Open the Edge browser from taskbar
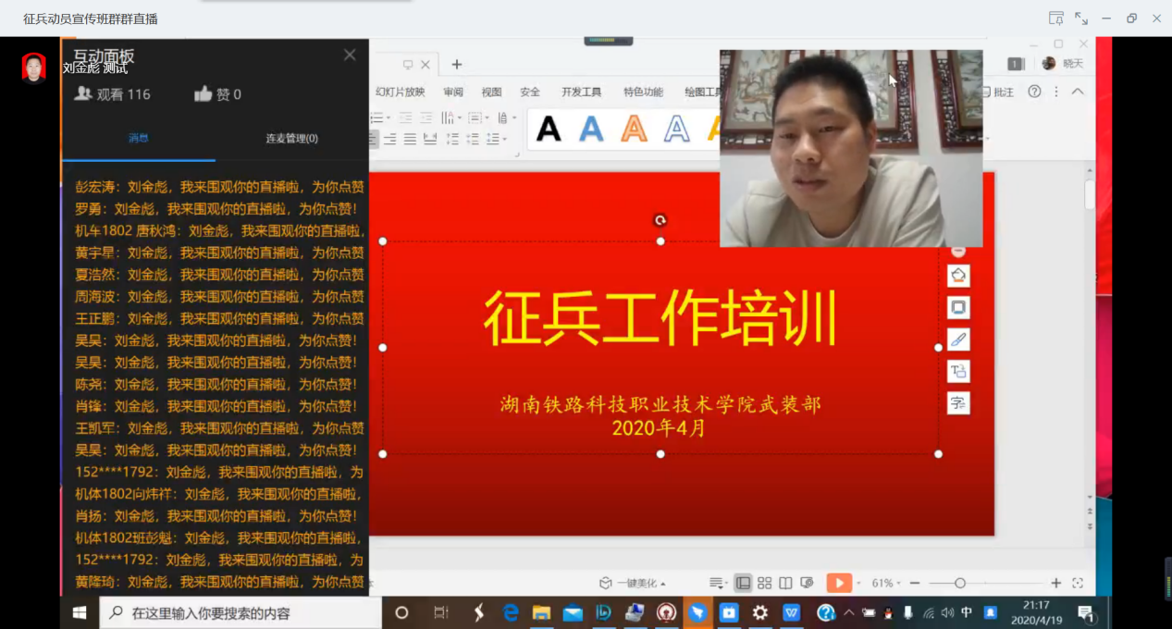This screenshot has height=629, width=1172. (511, 612)
